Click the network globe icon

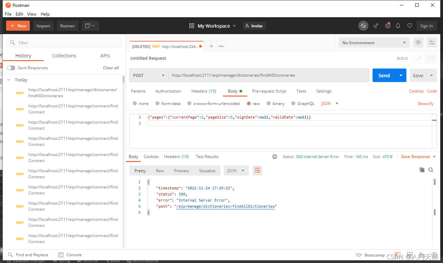(x=275, y=157)
